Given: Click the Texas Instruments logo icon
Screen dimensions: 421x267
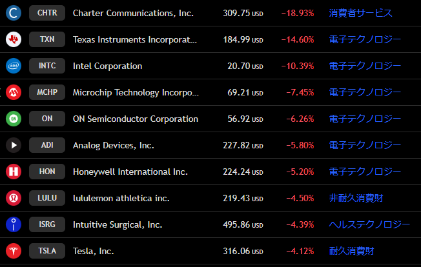Looking at the screenshot, I should [x=14, y=39].
